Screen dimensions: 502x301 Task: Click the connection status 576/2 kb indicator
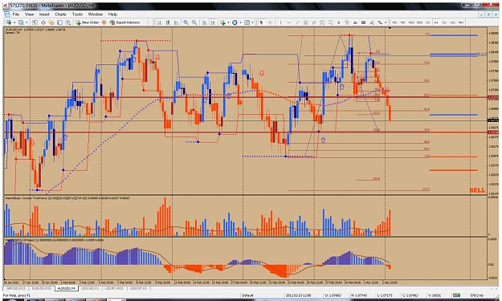[476, 295]
